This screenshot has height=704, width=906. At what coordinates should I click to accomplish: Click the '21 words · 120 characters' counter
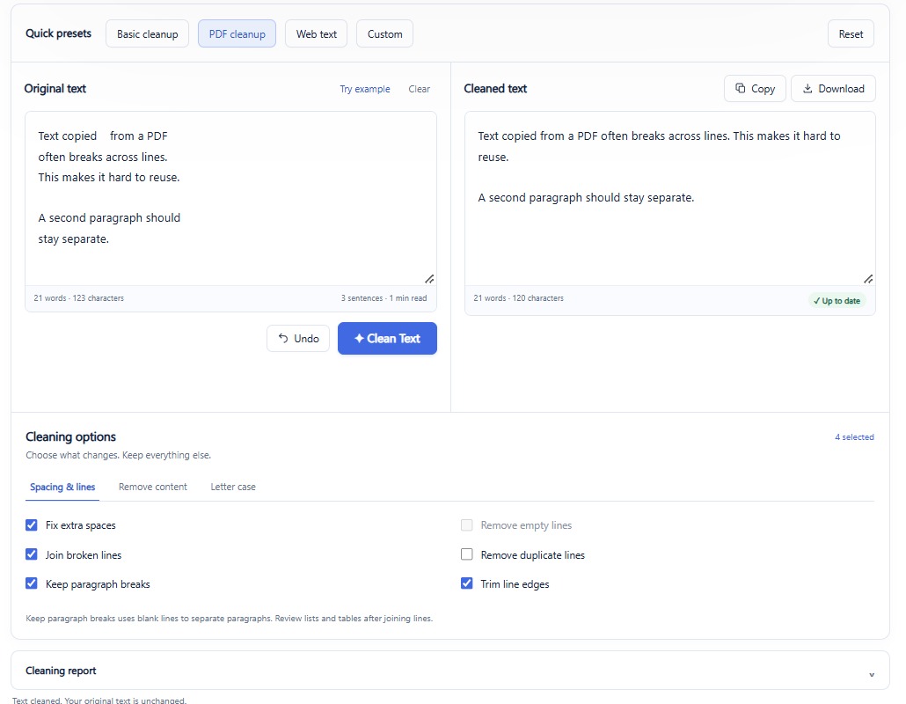518,298
